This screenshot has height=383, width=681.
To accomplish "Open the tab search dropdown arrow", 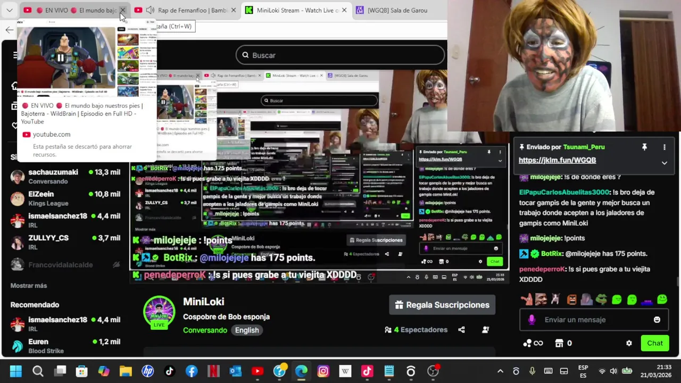I will click(x=9, y=10).
